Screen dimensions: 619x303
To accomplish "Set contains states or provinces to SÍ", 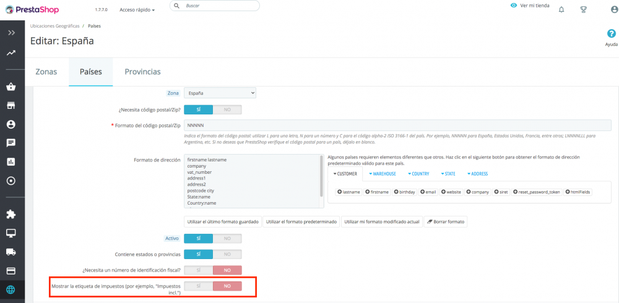I will click(x=199, y=254).
